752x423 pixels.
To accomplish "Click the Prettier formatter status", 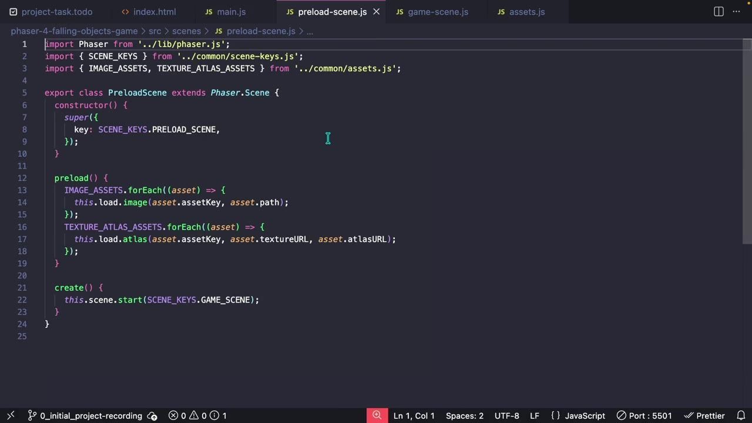I will [704, 415].
